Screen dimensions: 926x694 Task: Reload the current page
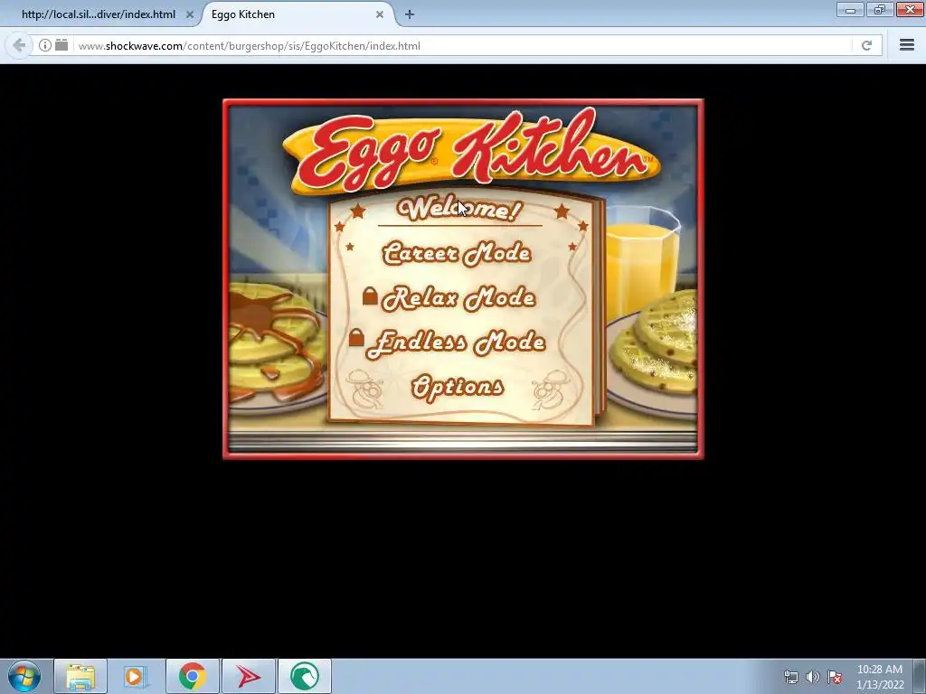866,45
